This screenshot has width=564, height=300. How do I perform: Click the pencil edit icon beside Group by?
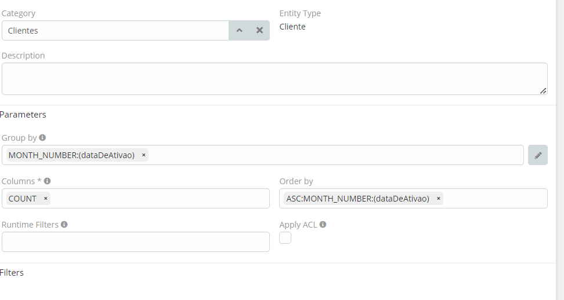point(538,155)
